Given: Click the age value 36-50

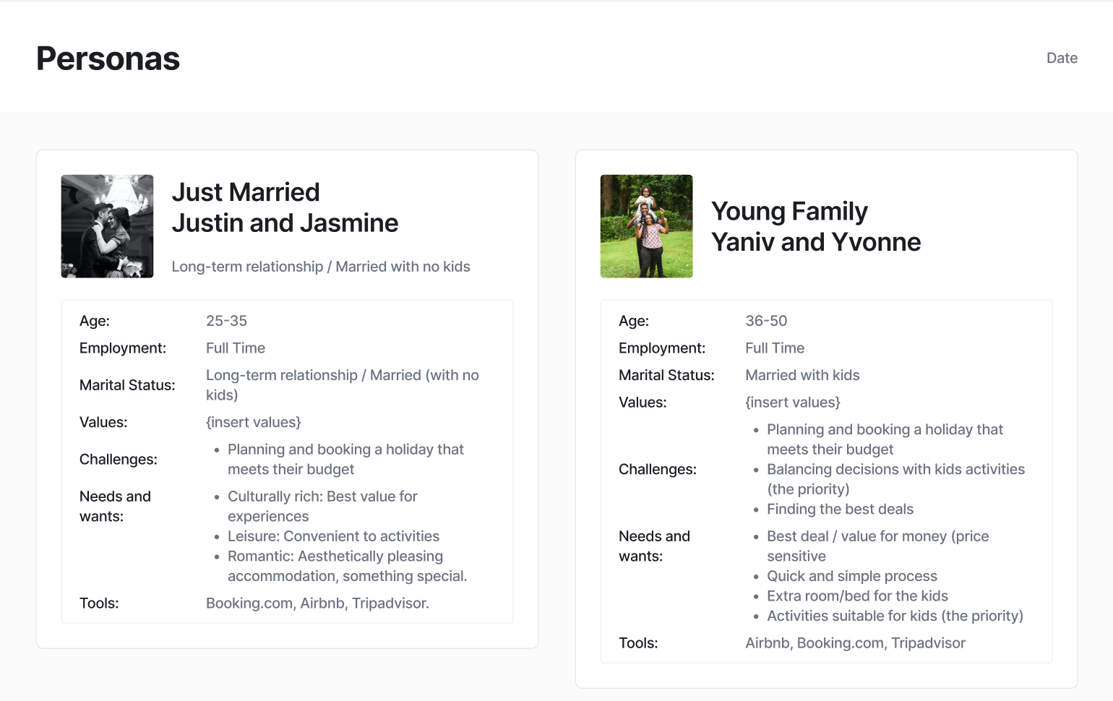Looking at the screenshot, I should pos(766,321).
